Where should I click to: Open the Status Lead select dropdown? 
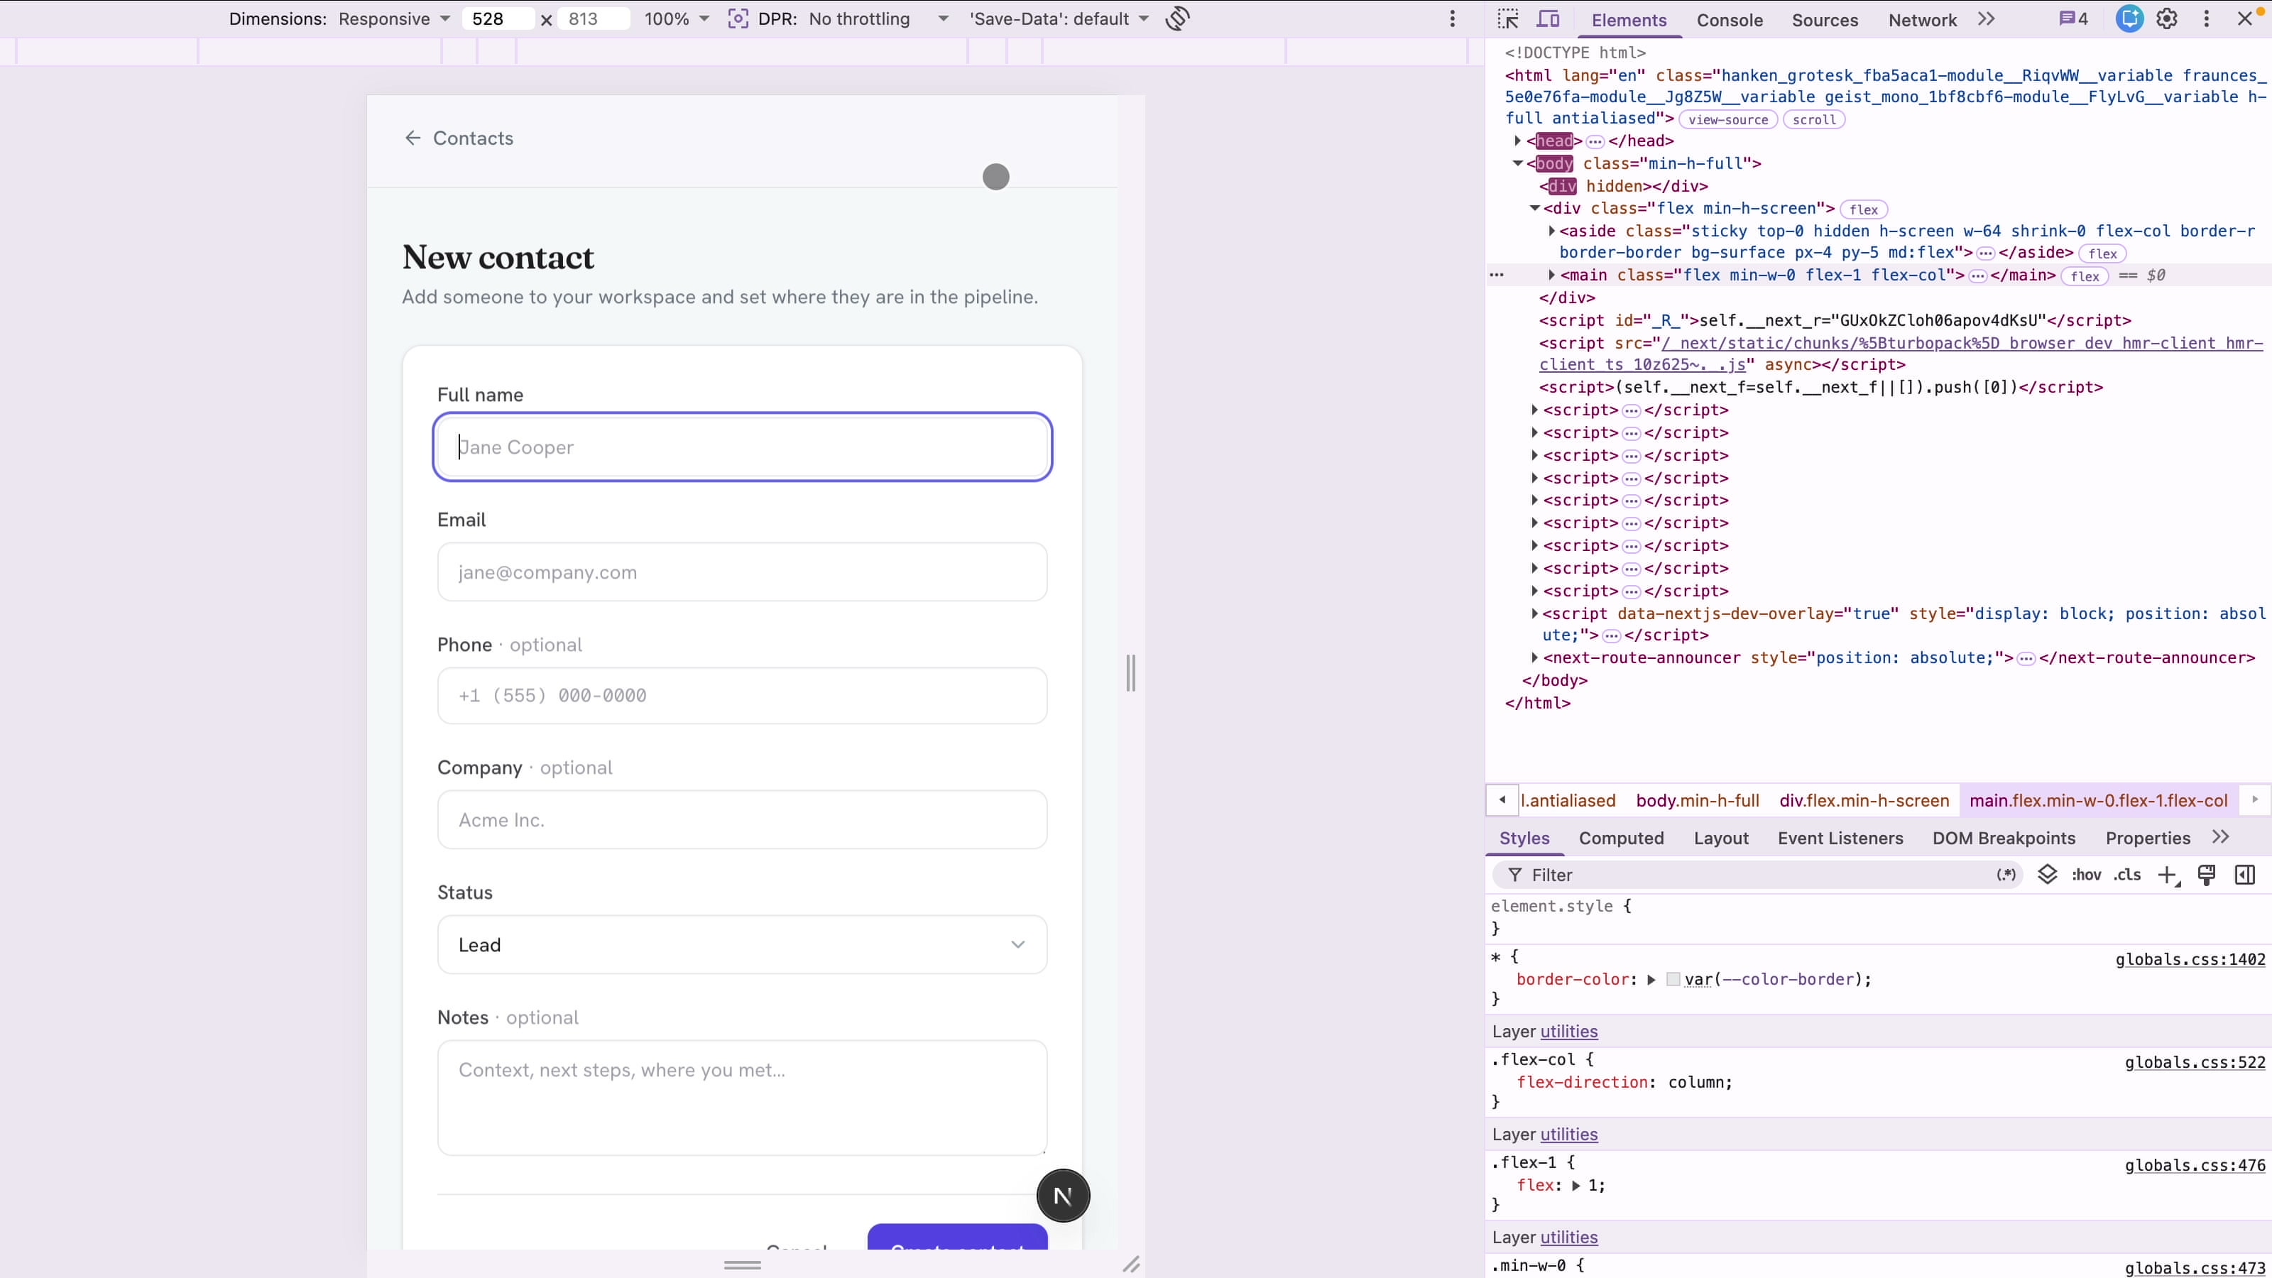[x=742, y=944]
